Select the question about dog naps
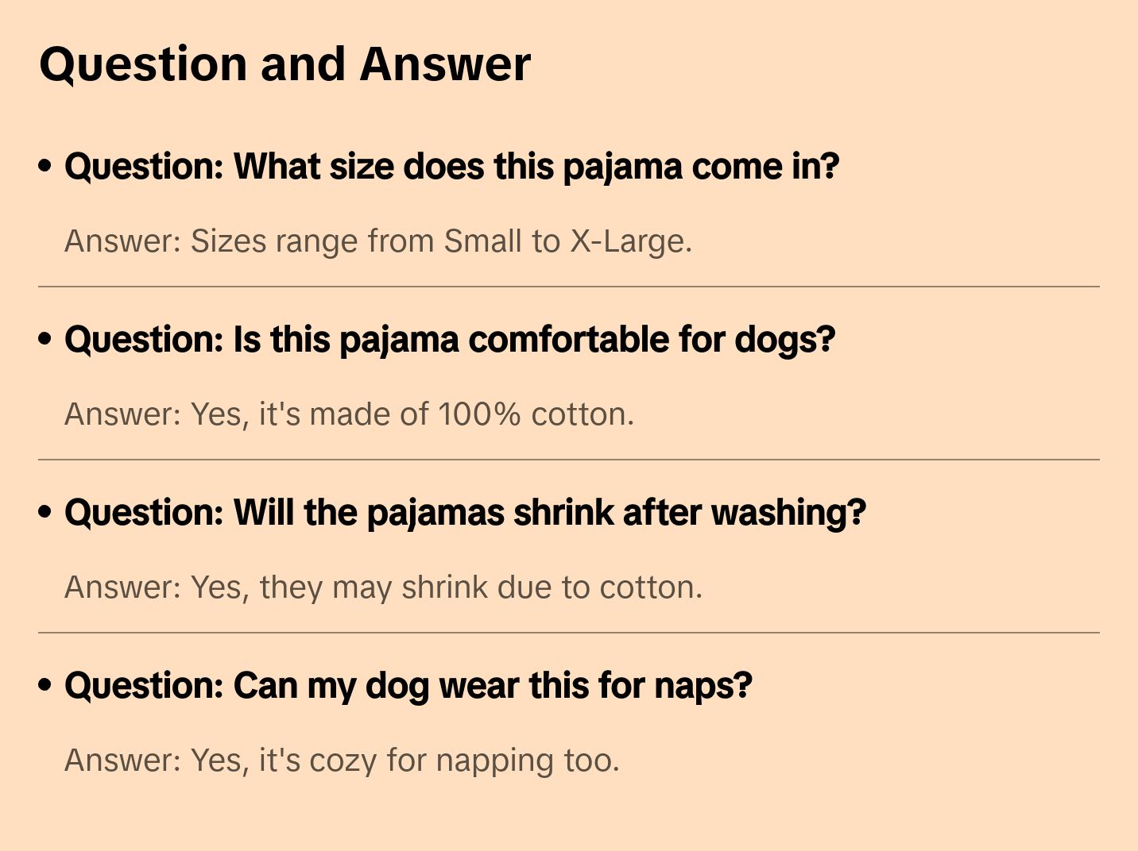The image size is (1138, 851). pyautogui.click(x=408, y=686)
